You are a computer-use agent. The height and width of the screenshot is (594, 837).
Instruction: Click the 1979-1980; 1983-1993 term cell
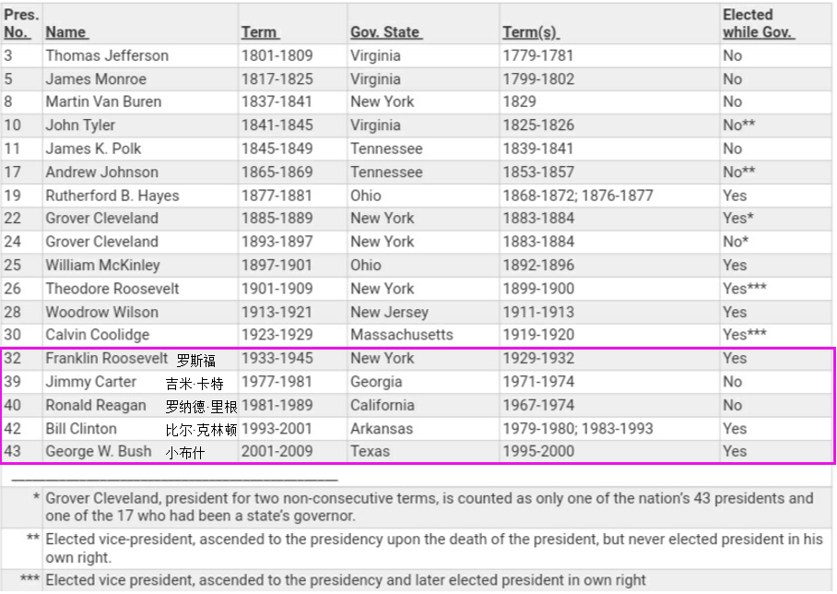[577, 429]
